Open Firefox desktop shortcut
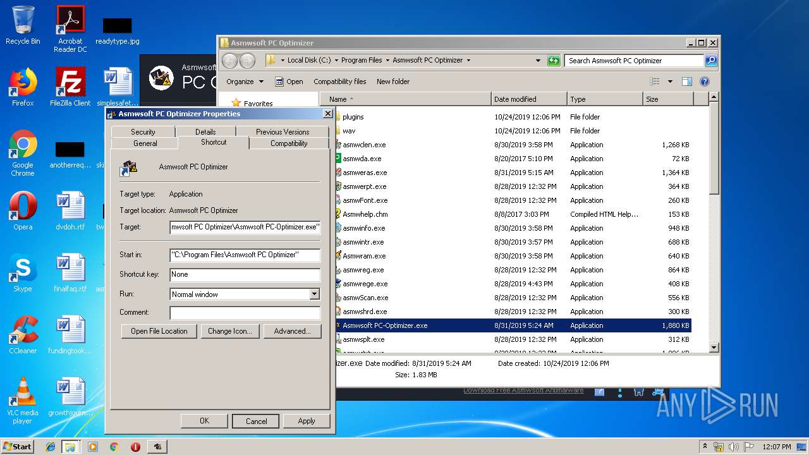809x455 pixels. coord(23,87)
